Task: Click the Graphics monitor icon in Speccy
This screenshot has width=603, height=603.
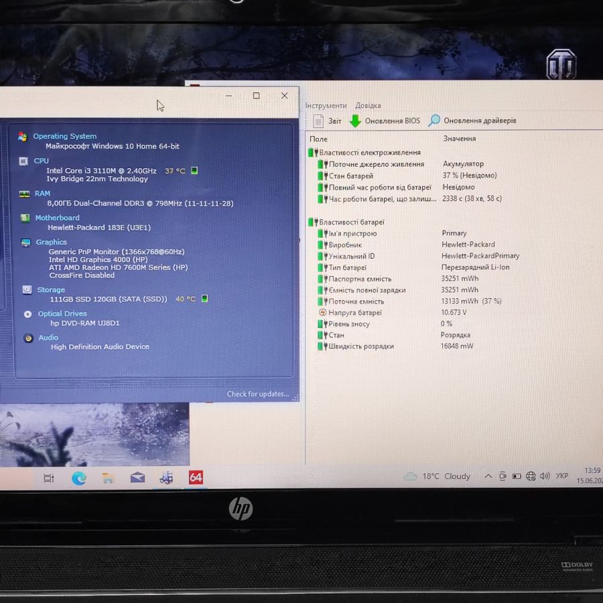Action: click(25, 243)
